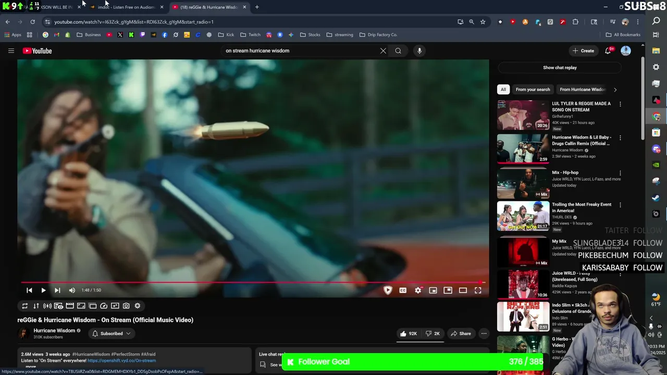Image resolution: width=667 pixels, height=375 pixels.
Task: Clear the YouTube search query
Action: 383,51
